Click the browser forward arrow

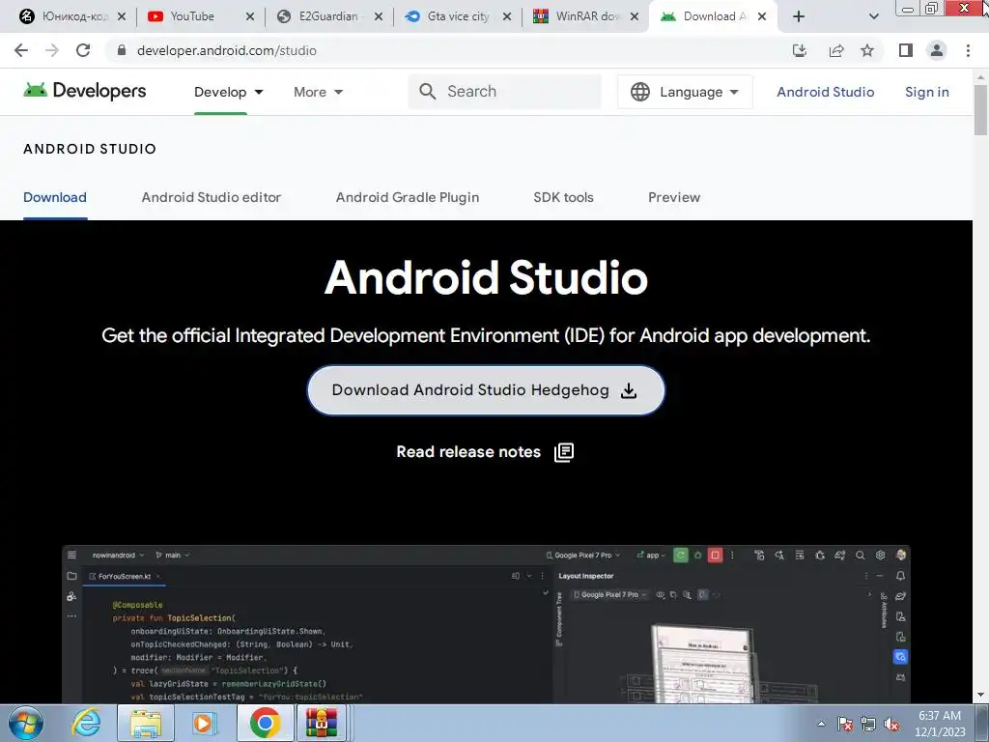[52, 50]
